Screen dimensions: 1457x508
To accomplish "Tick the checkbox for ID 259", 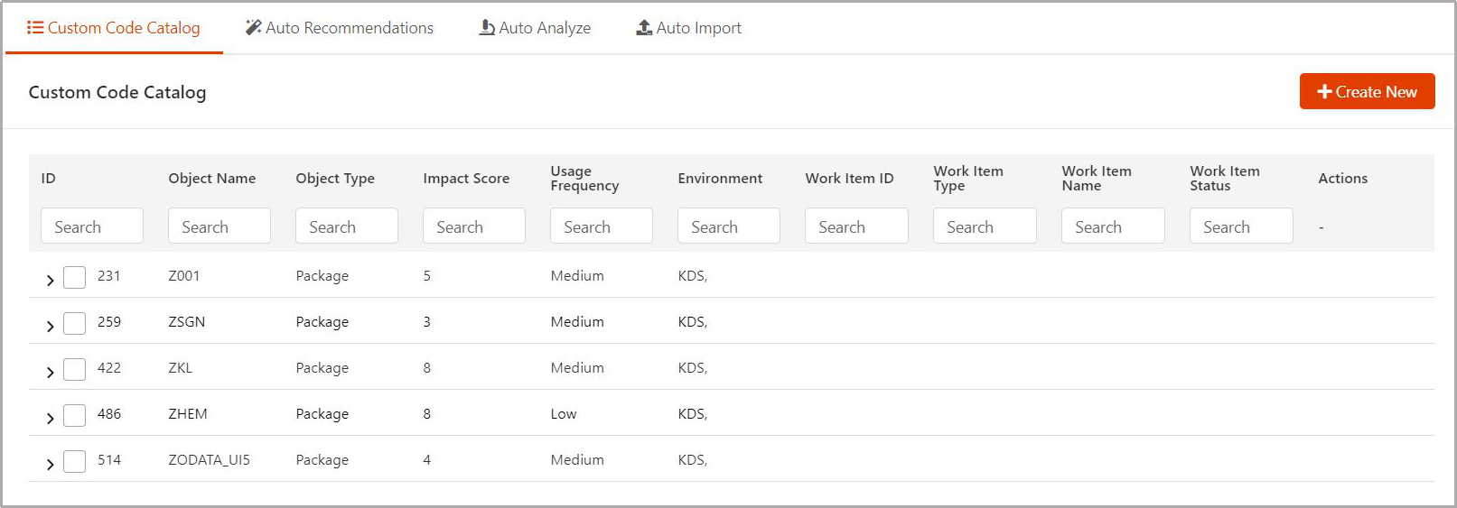I will [x=75, y=323].
